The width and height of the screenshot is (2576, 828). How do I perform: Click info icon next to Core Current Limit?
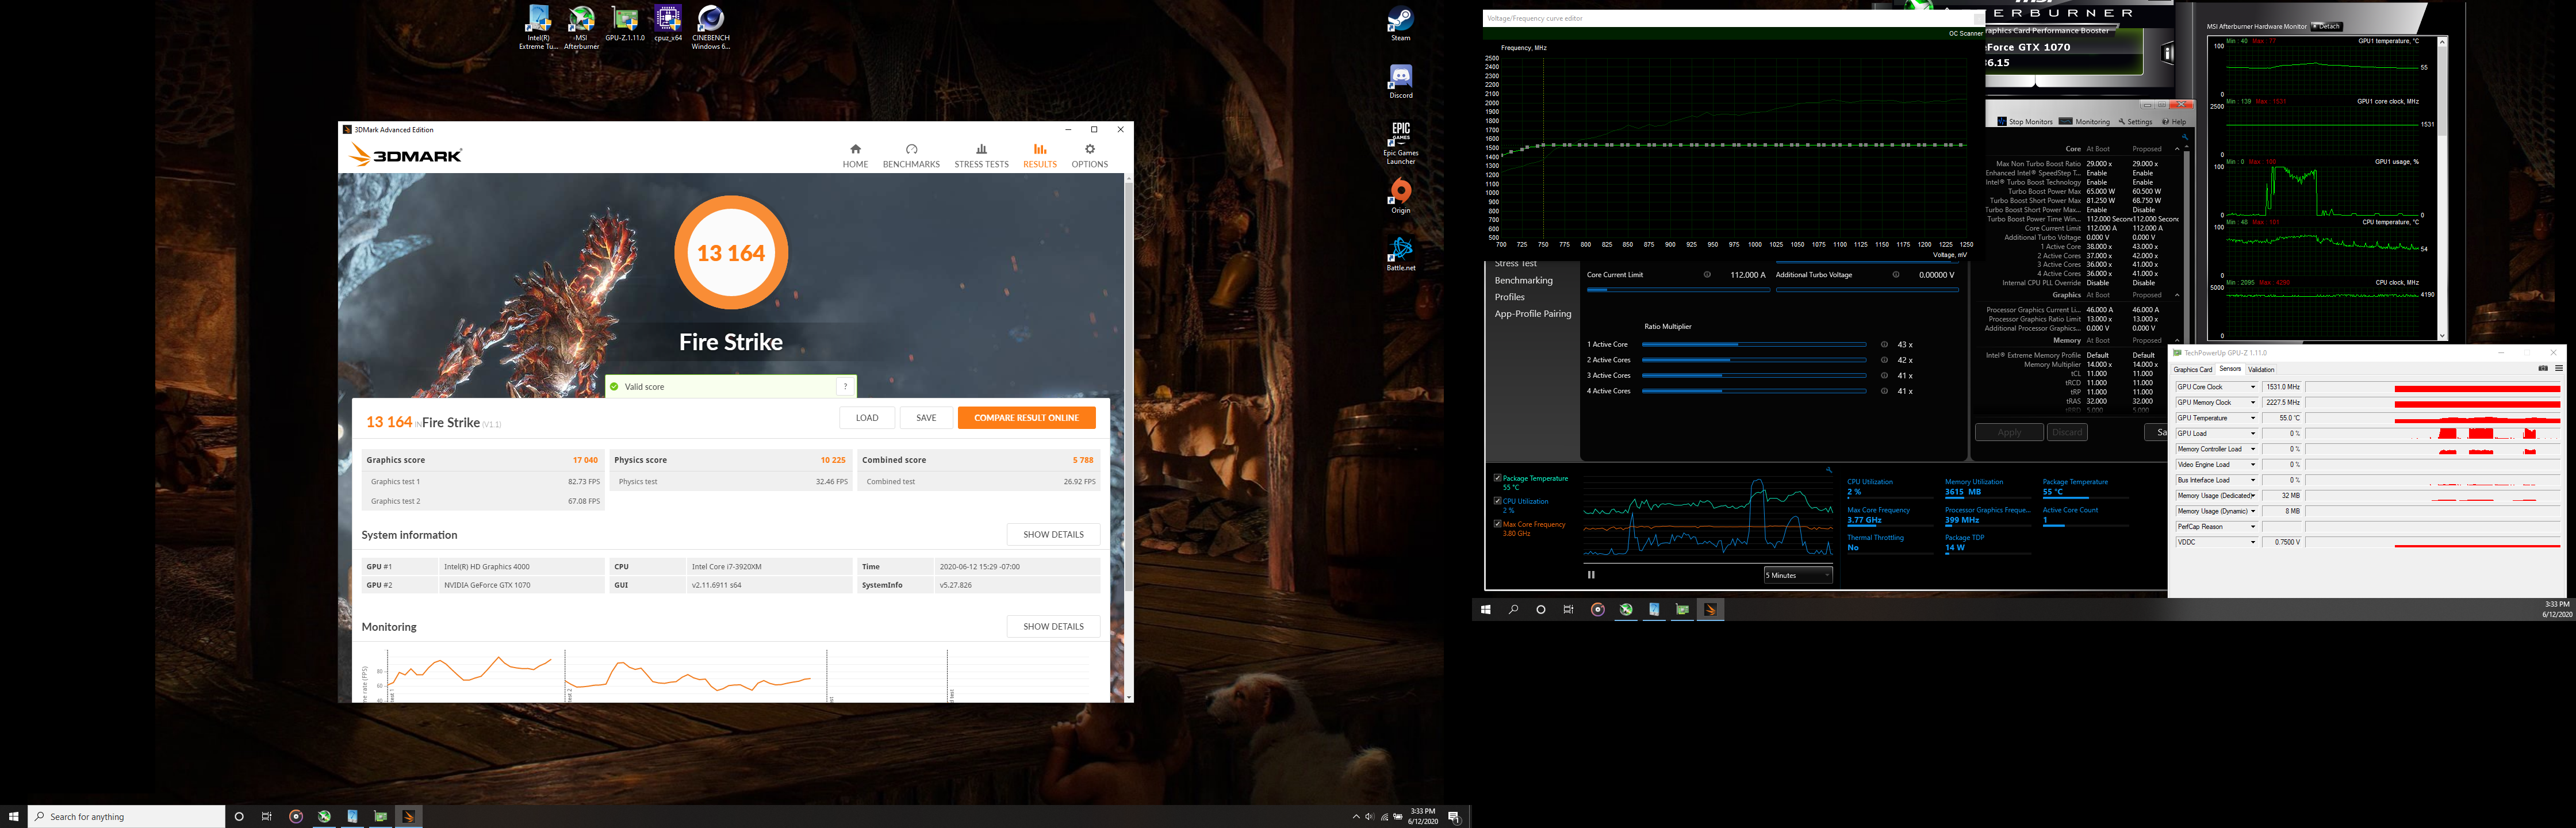pos(1707,275)
